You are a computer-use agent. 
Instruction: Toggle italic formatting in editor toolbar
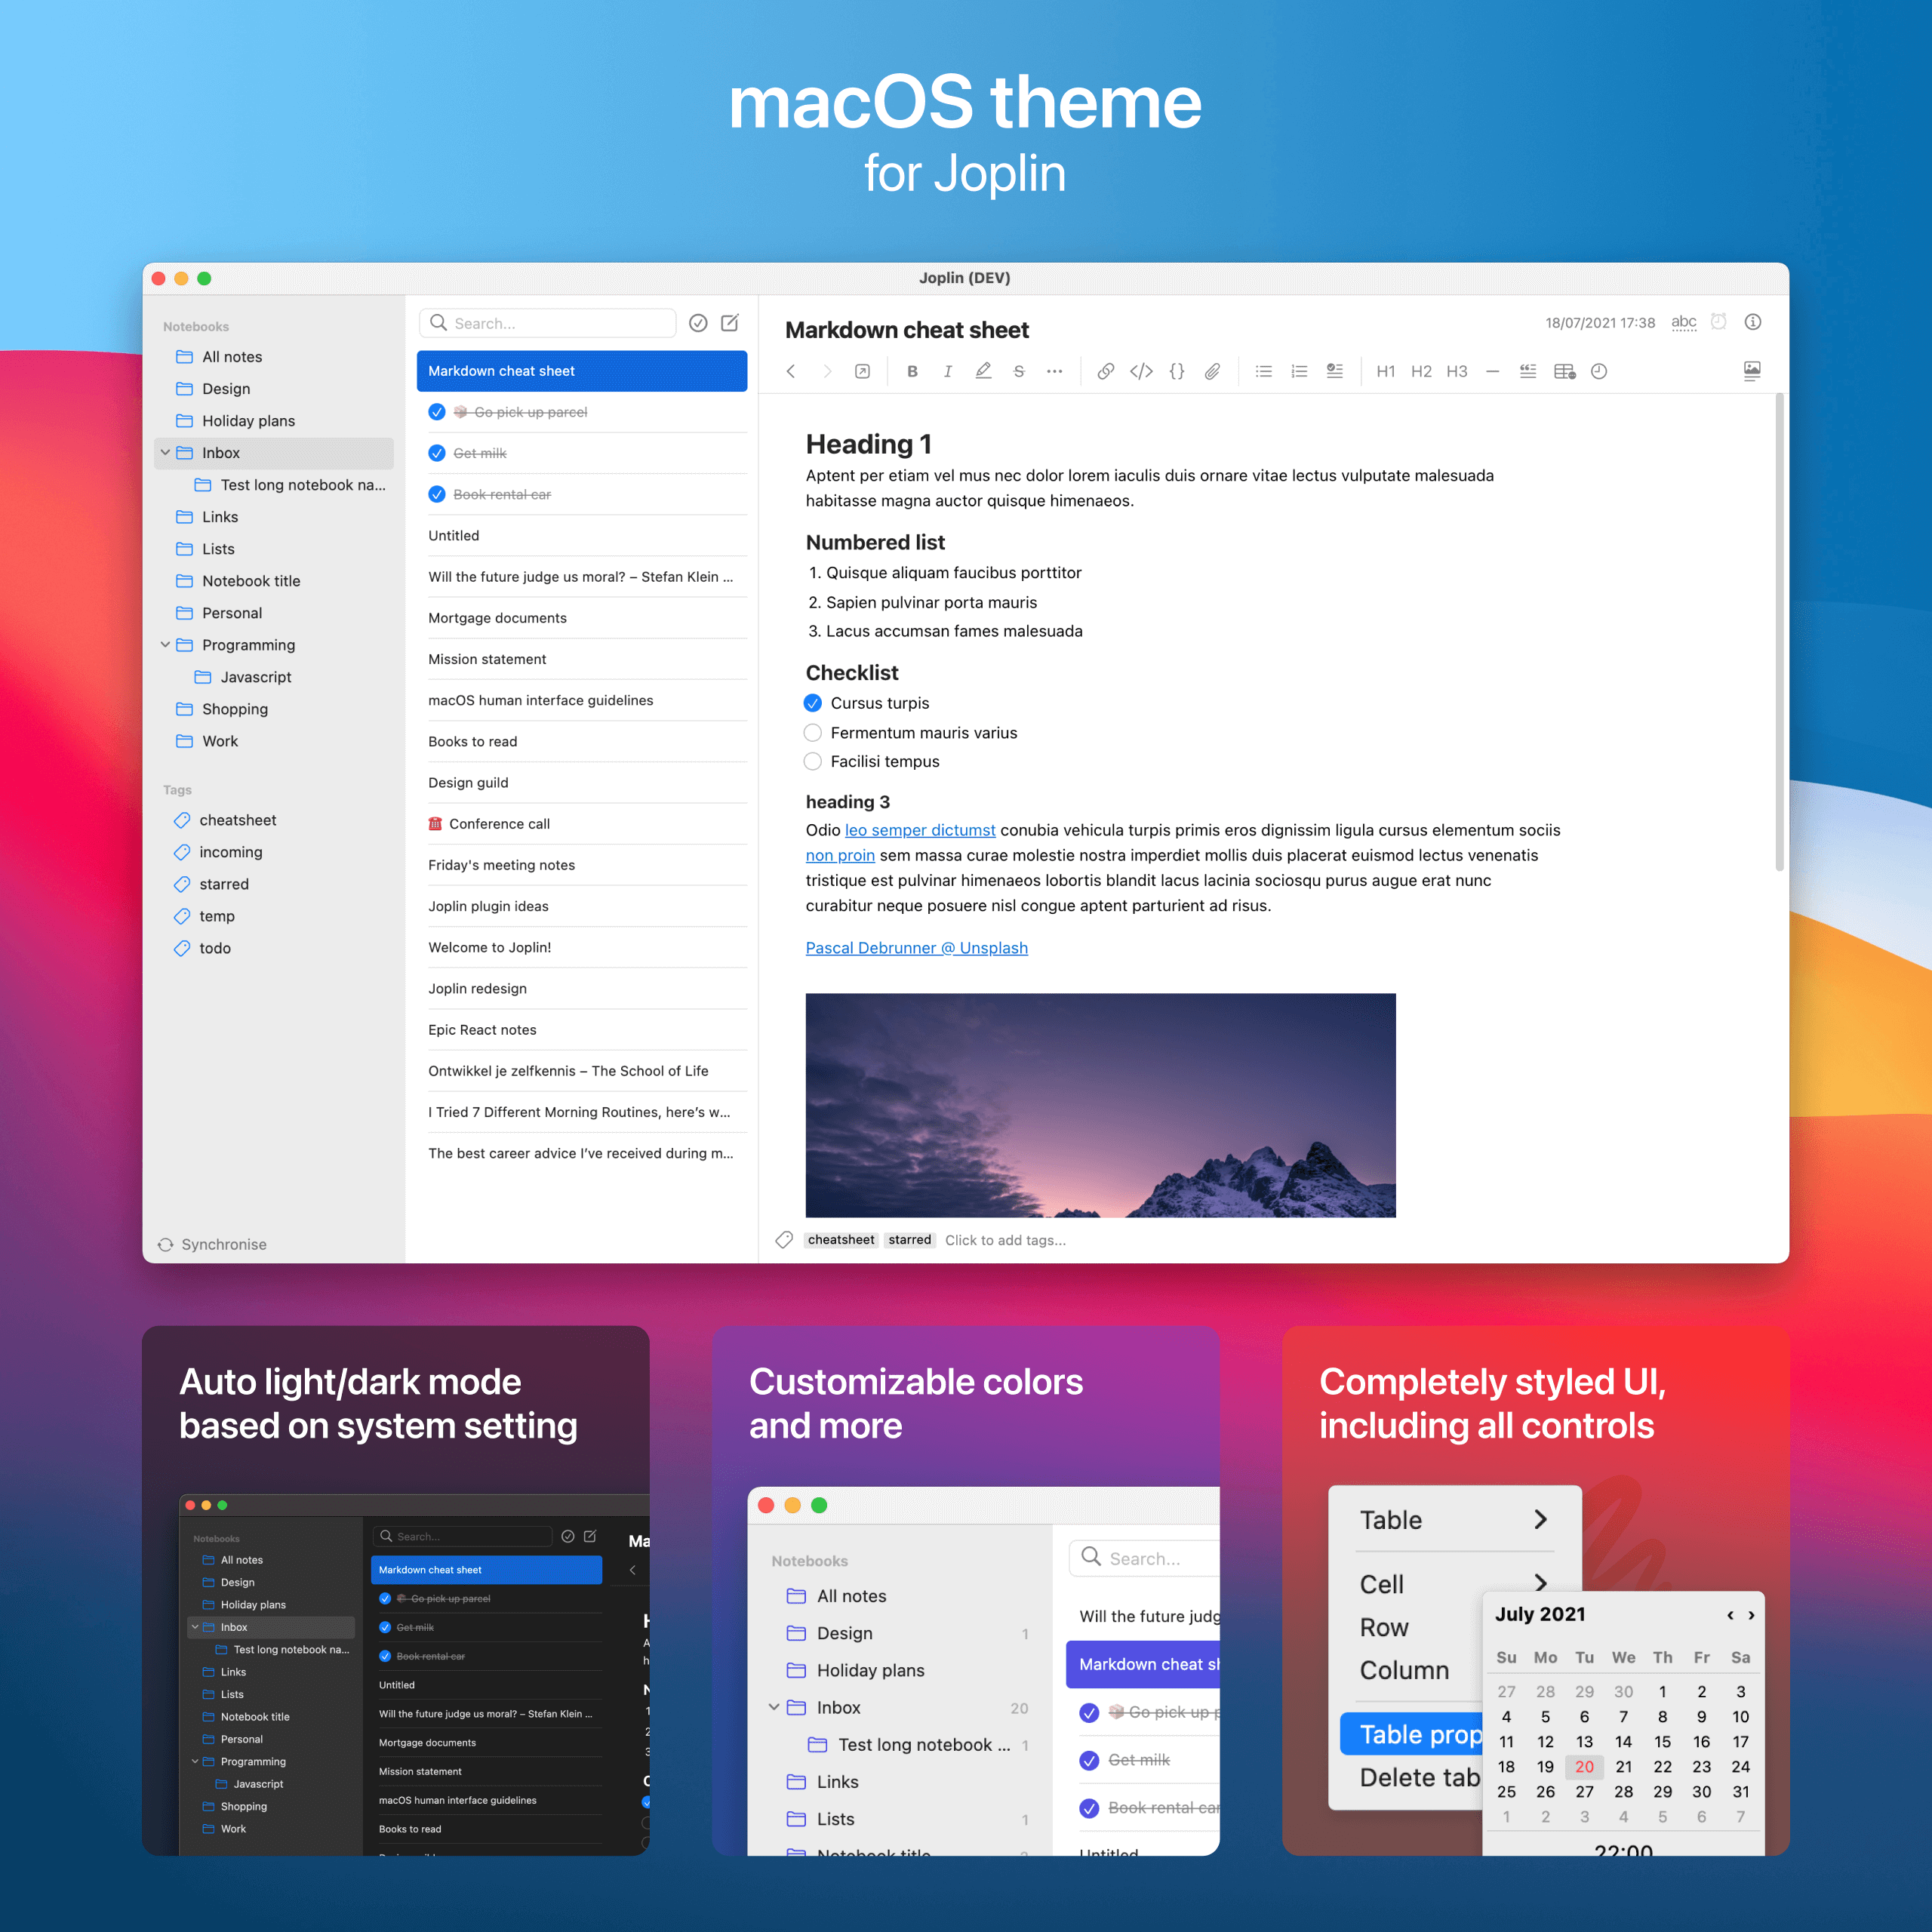(x=947, y=371)
